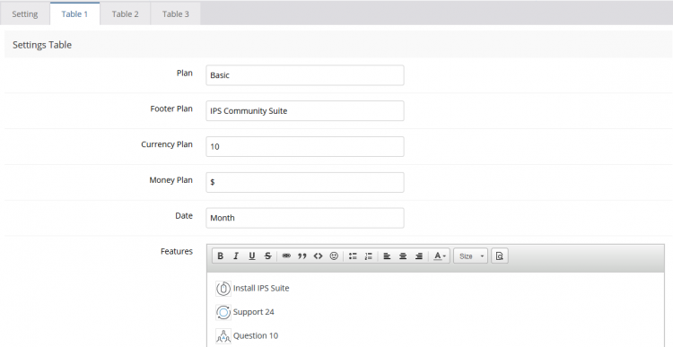Image resolution: width=673 pixels, height=347 pixels.
Task: Insert a code block
Action: tap(318, 256)
